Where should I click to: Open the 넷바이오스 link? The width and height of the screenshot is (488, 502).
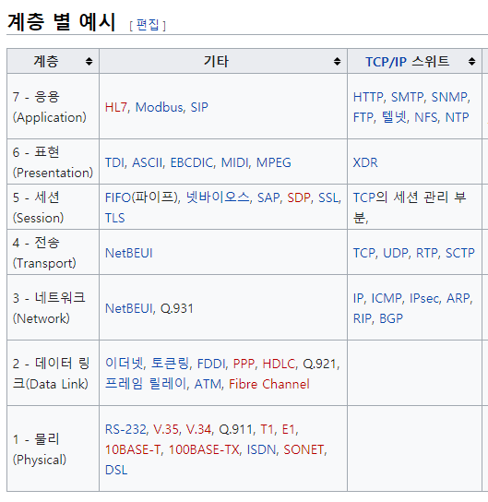218,197
